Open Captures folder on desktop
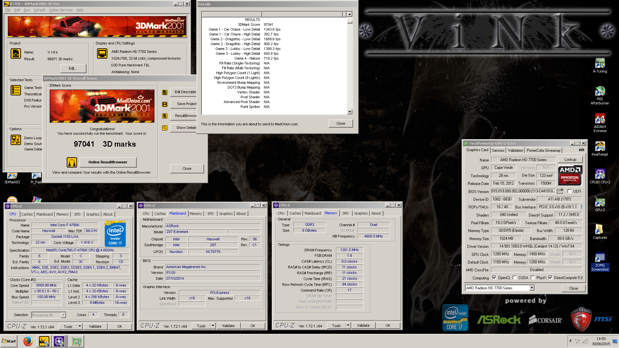 (600, 232)
